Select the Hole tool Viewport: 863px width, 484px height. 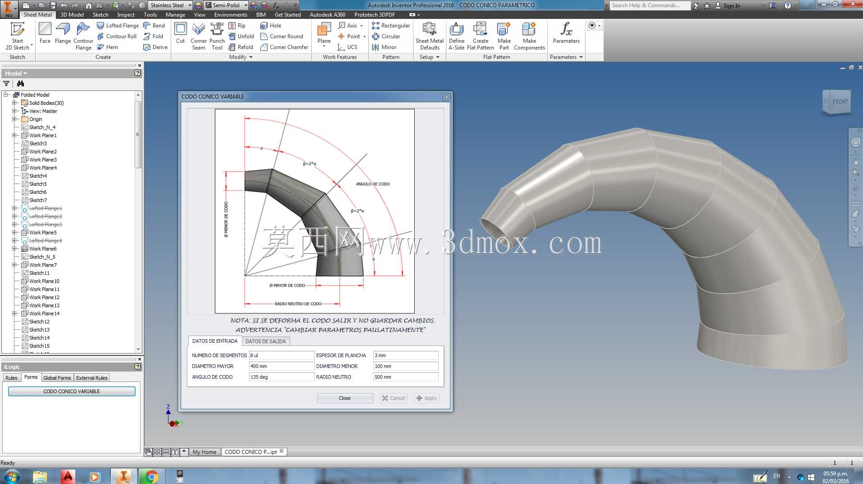(x=271, y=26)
